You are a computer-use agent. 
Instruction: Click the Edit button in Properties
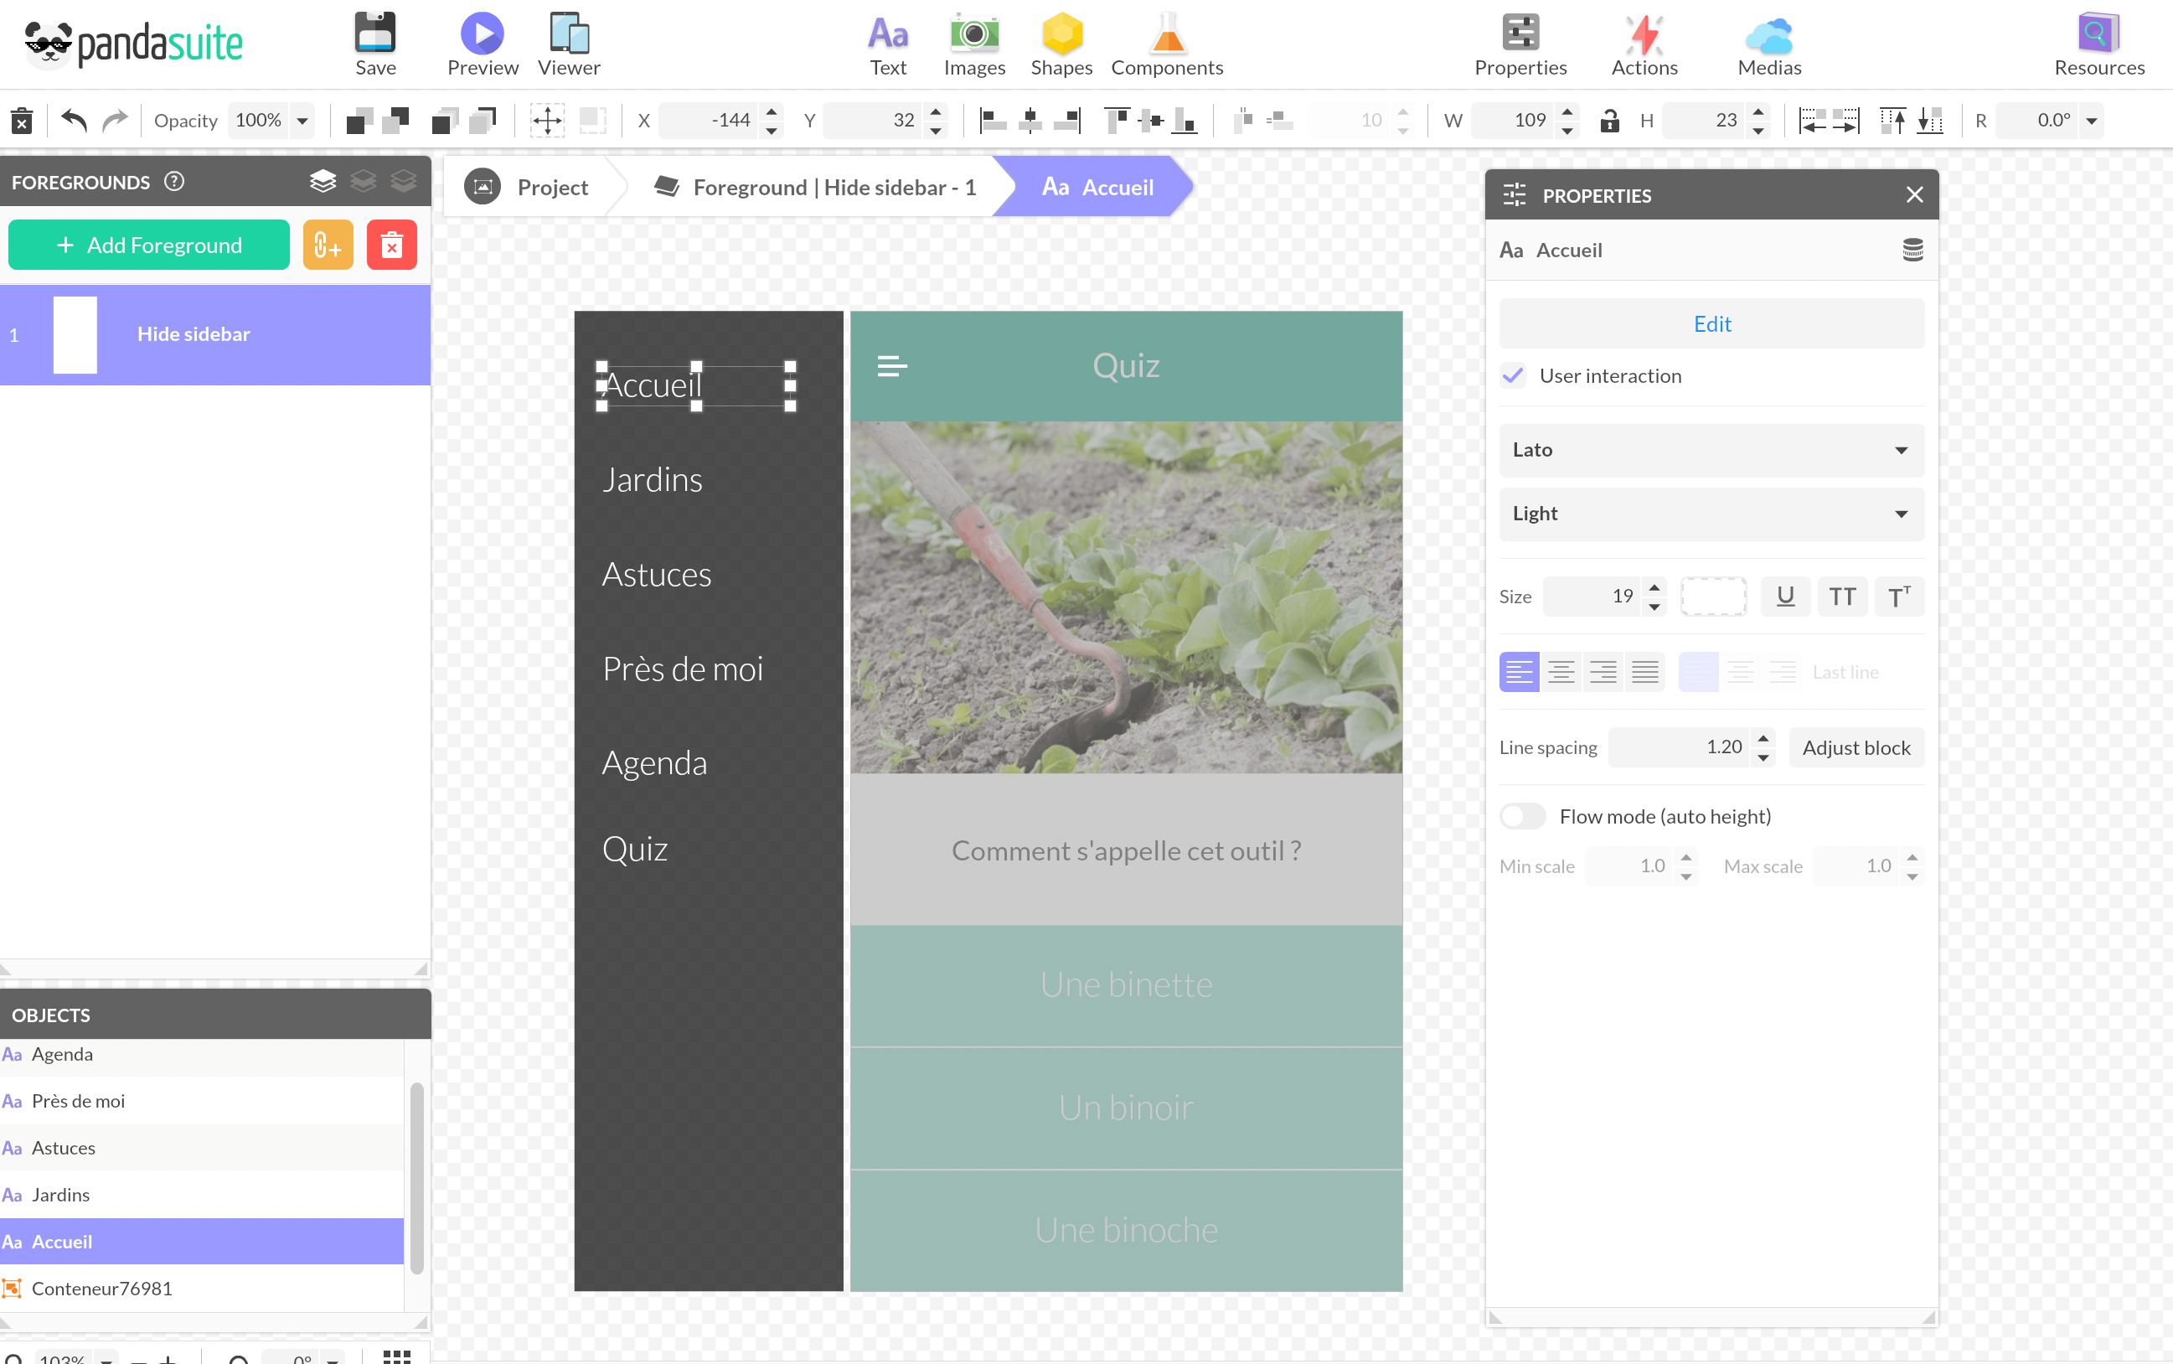coord(1711,323)
